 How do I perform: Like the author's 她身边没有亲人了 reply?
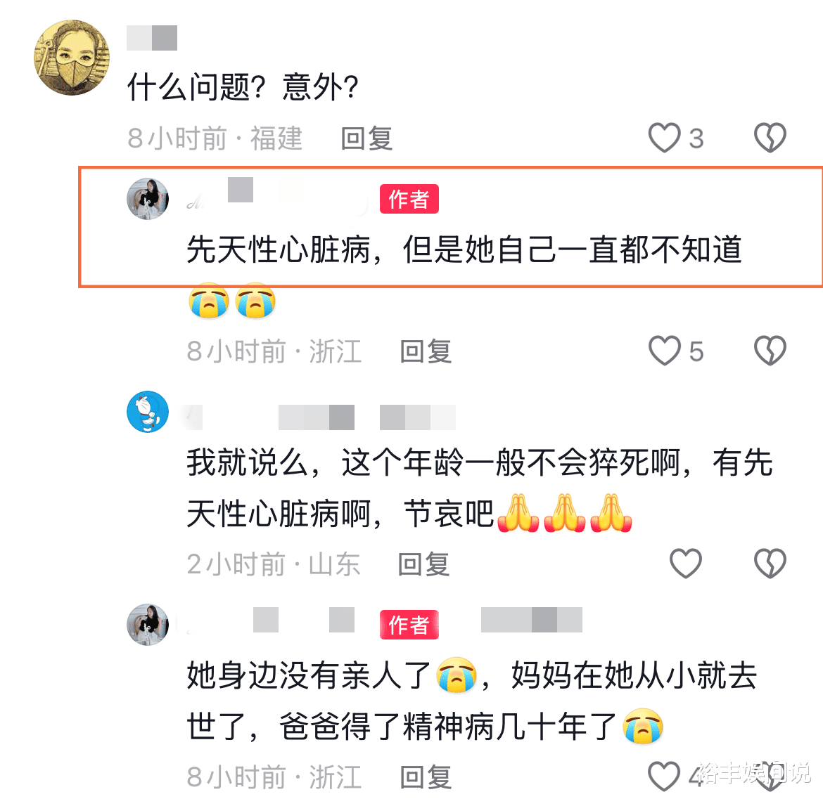pos(664,777)
